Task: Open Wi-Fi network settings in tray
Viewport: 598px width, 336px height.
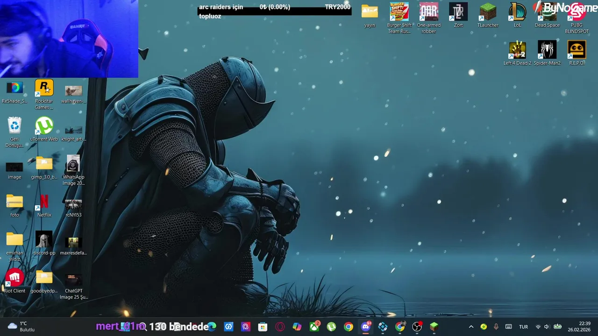Action: [x=538, y=327]
